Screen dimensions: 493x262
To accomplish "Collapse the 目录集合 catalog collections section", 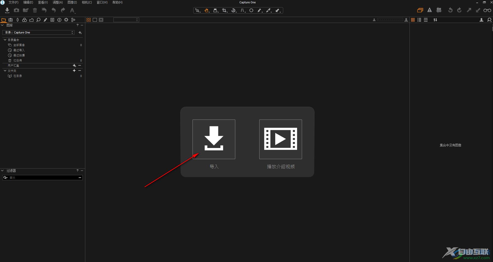I will pos(5,40).
